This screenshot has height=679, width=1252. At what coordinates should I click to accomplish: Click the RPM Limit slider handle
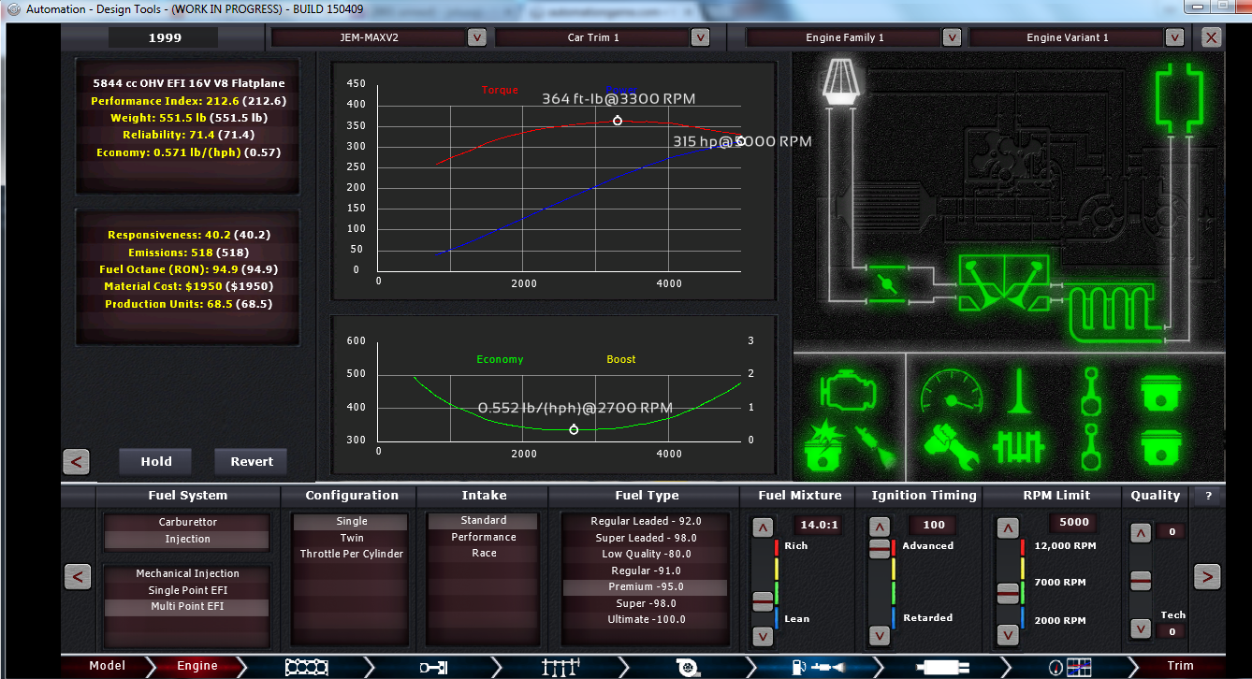point(1007,592)
